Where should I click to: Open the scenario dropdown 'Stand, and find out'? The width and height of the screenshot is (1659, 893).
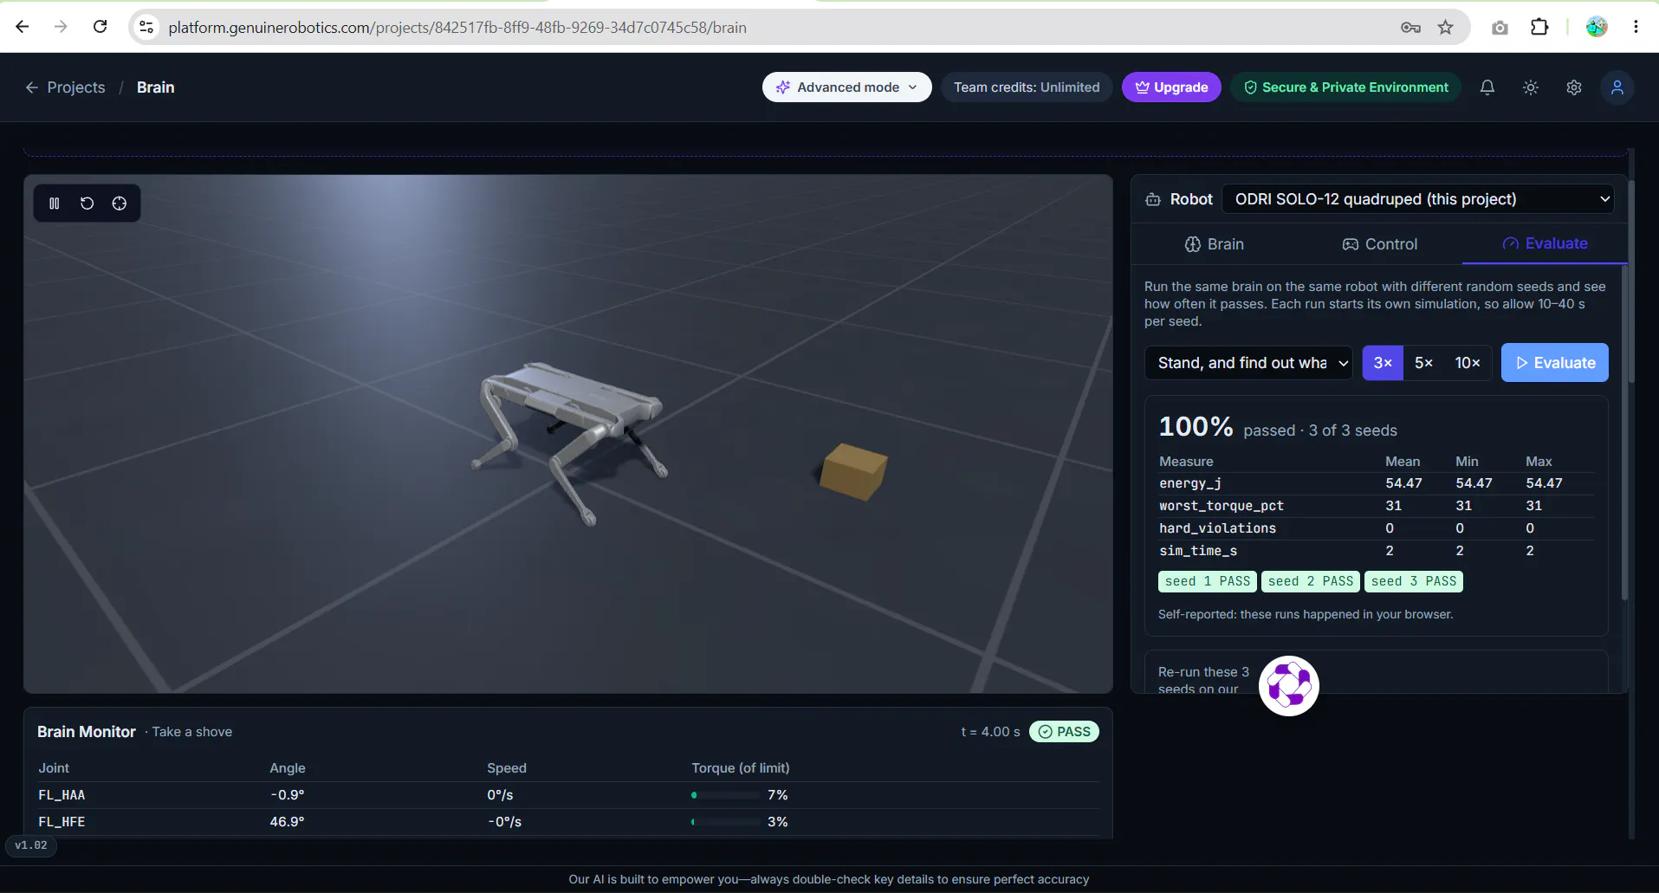tap(1249, 363)
